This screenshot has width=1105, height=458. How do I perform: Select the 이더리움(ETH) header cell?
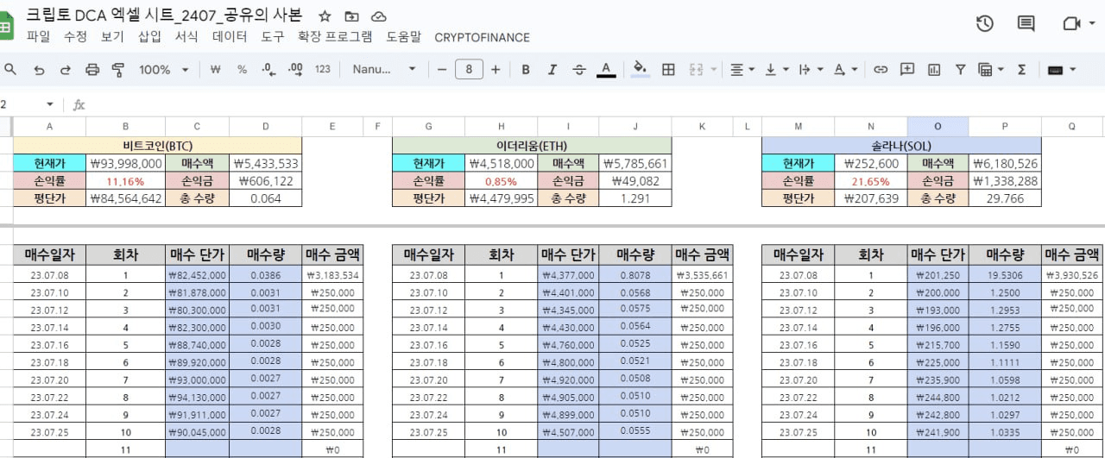[531, 146]
